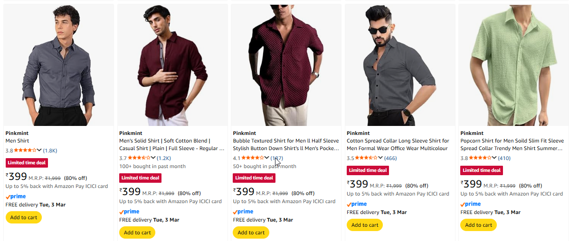Open the maroon bubble textured shirt photo
569x241 pixels.
click(x=286, y=65)
